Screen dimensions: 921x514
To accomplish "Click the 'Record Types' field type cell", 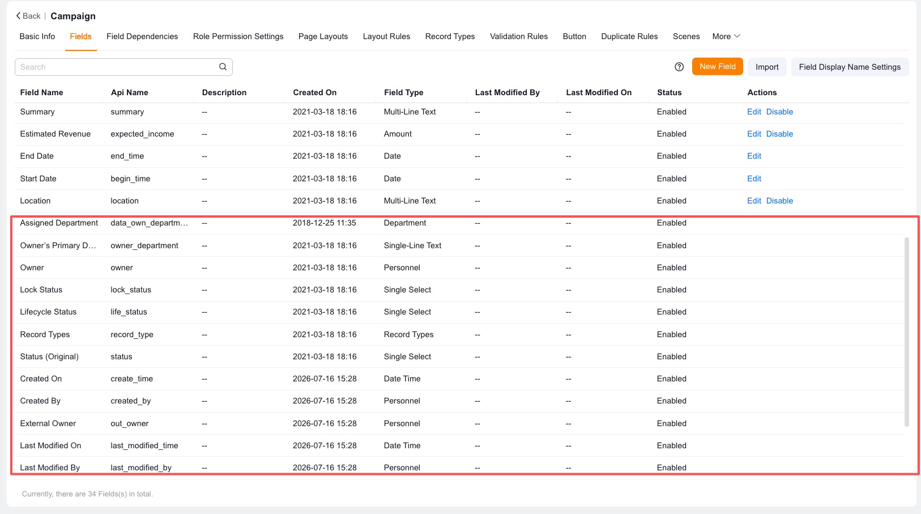I will pyautogui.click(x=409, y=334).
